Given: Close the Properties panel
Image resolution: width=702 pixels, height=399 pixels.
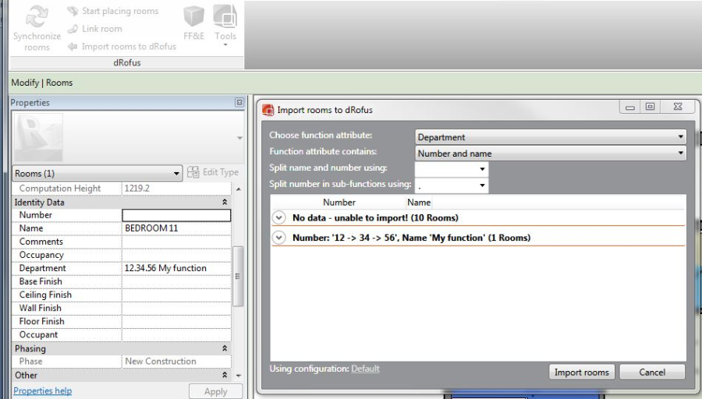Looking at the screenshot, I should (240, 103).
